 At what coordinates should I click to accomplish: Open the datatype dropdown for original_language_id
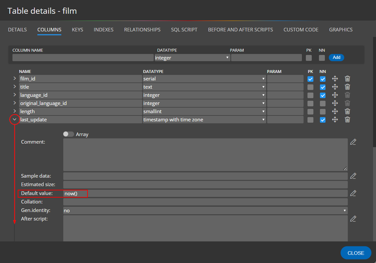pyautogui.click(x=263, y=103)
